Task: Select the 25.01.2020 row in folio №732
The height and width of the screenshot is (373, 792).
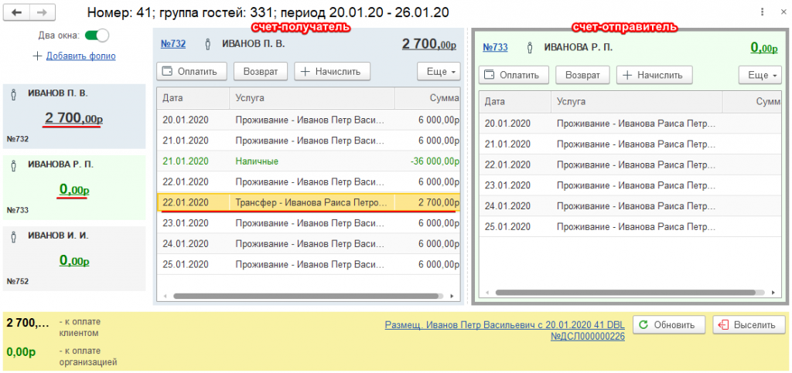Action: coord(308,265)
